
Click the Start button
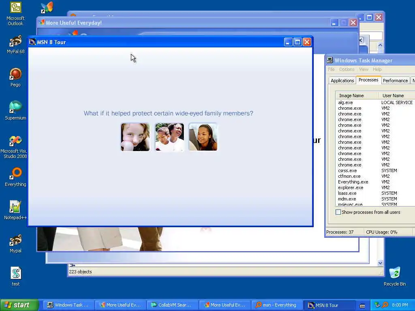tap(19, 305)
